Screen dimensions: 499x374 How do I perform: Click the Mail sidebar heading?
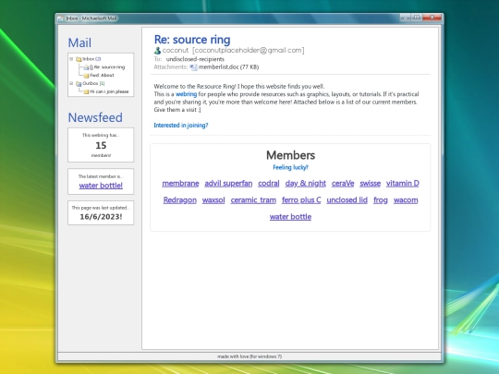click(79, 42)
